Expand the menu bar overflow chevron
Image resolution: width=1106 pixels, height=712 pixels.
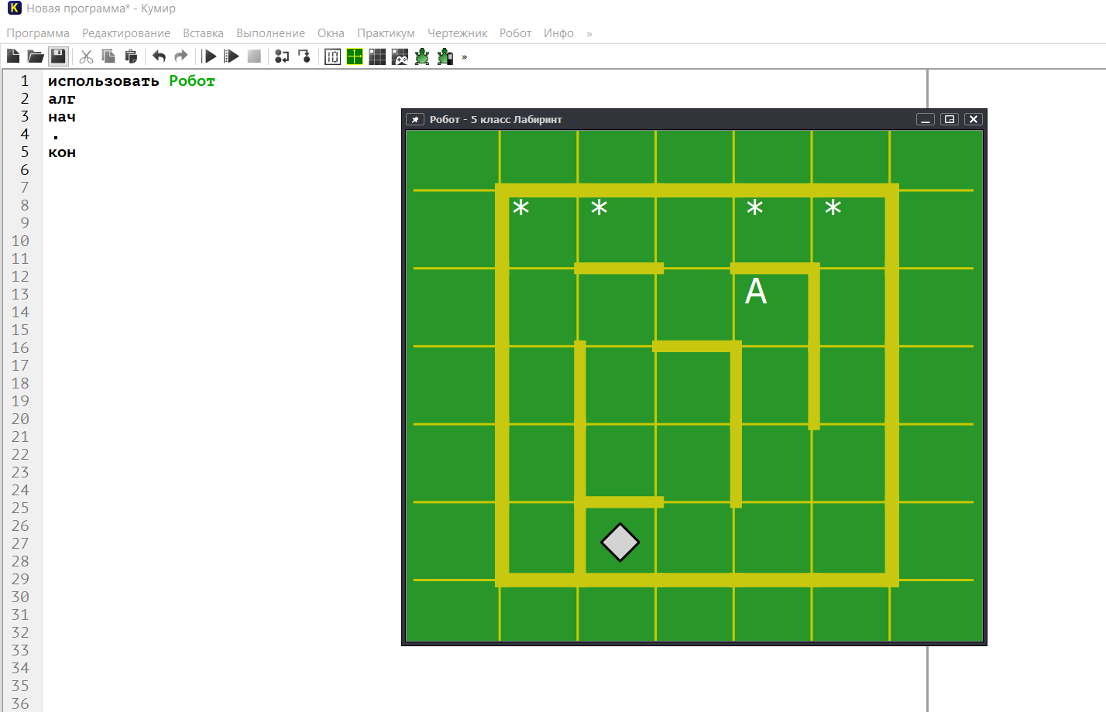pyautogui.click(x=589, y=34)
